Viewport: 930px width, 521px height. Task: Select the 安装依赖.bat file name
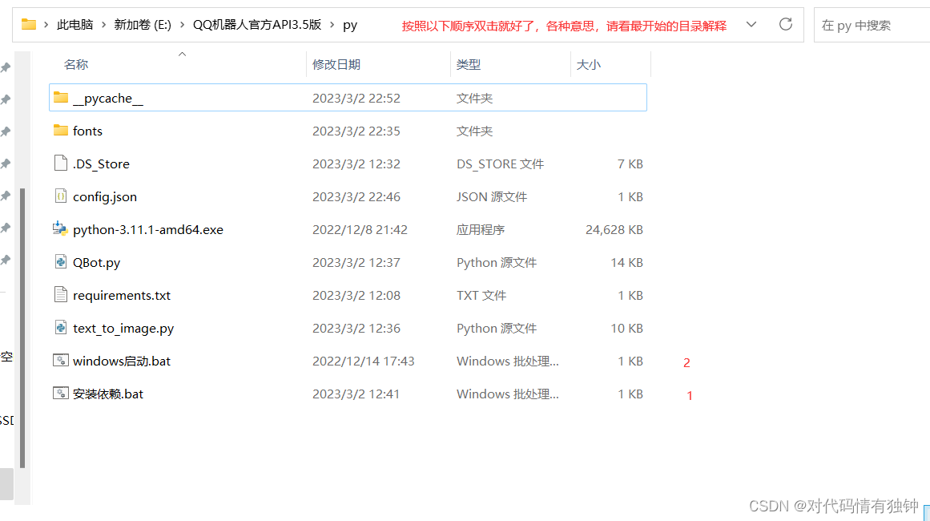click(x=108, y=394)
